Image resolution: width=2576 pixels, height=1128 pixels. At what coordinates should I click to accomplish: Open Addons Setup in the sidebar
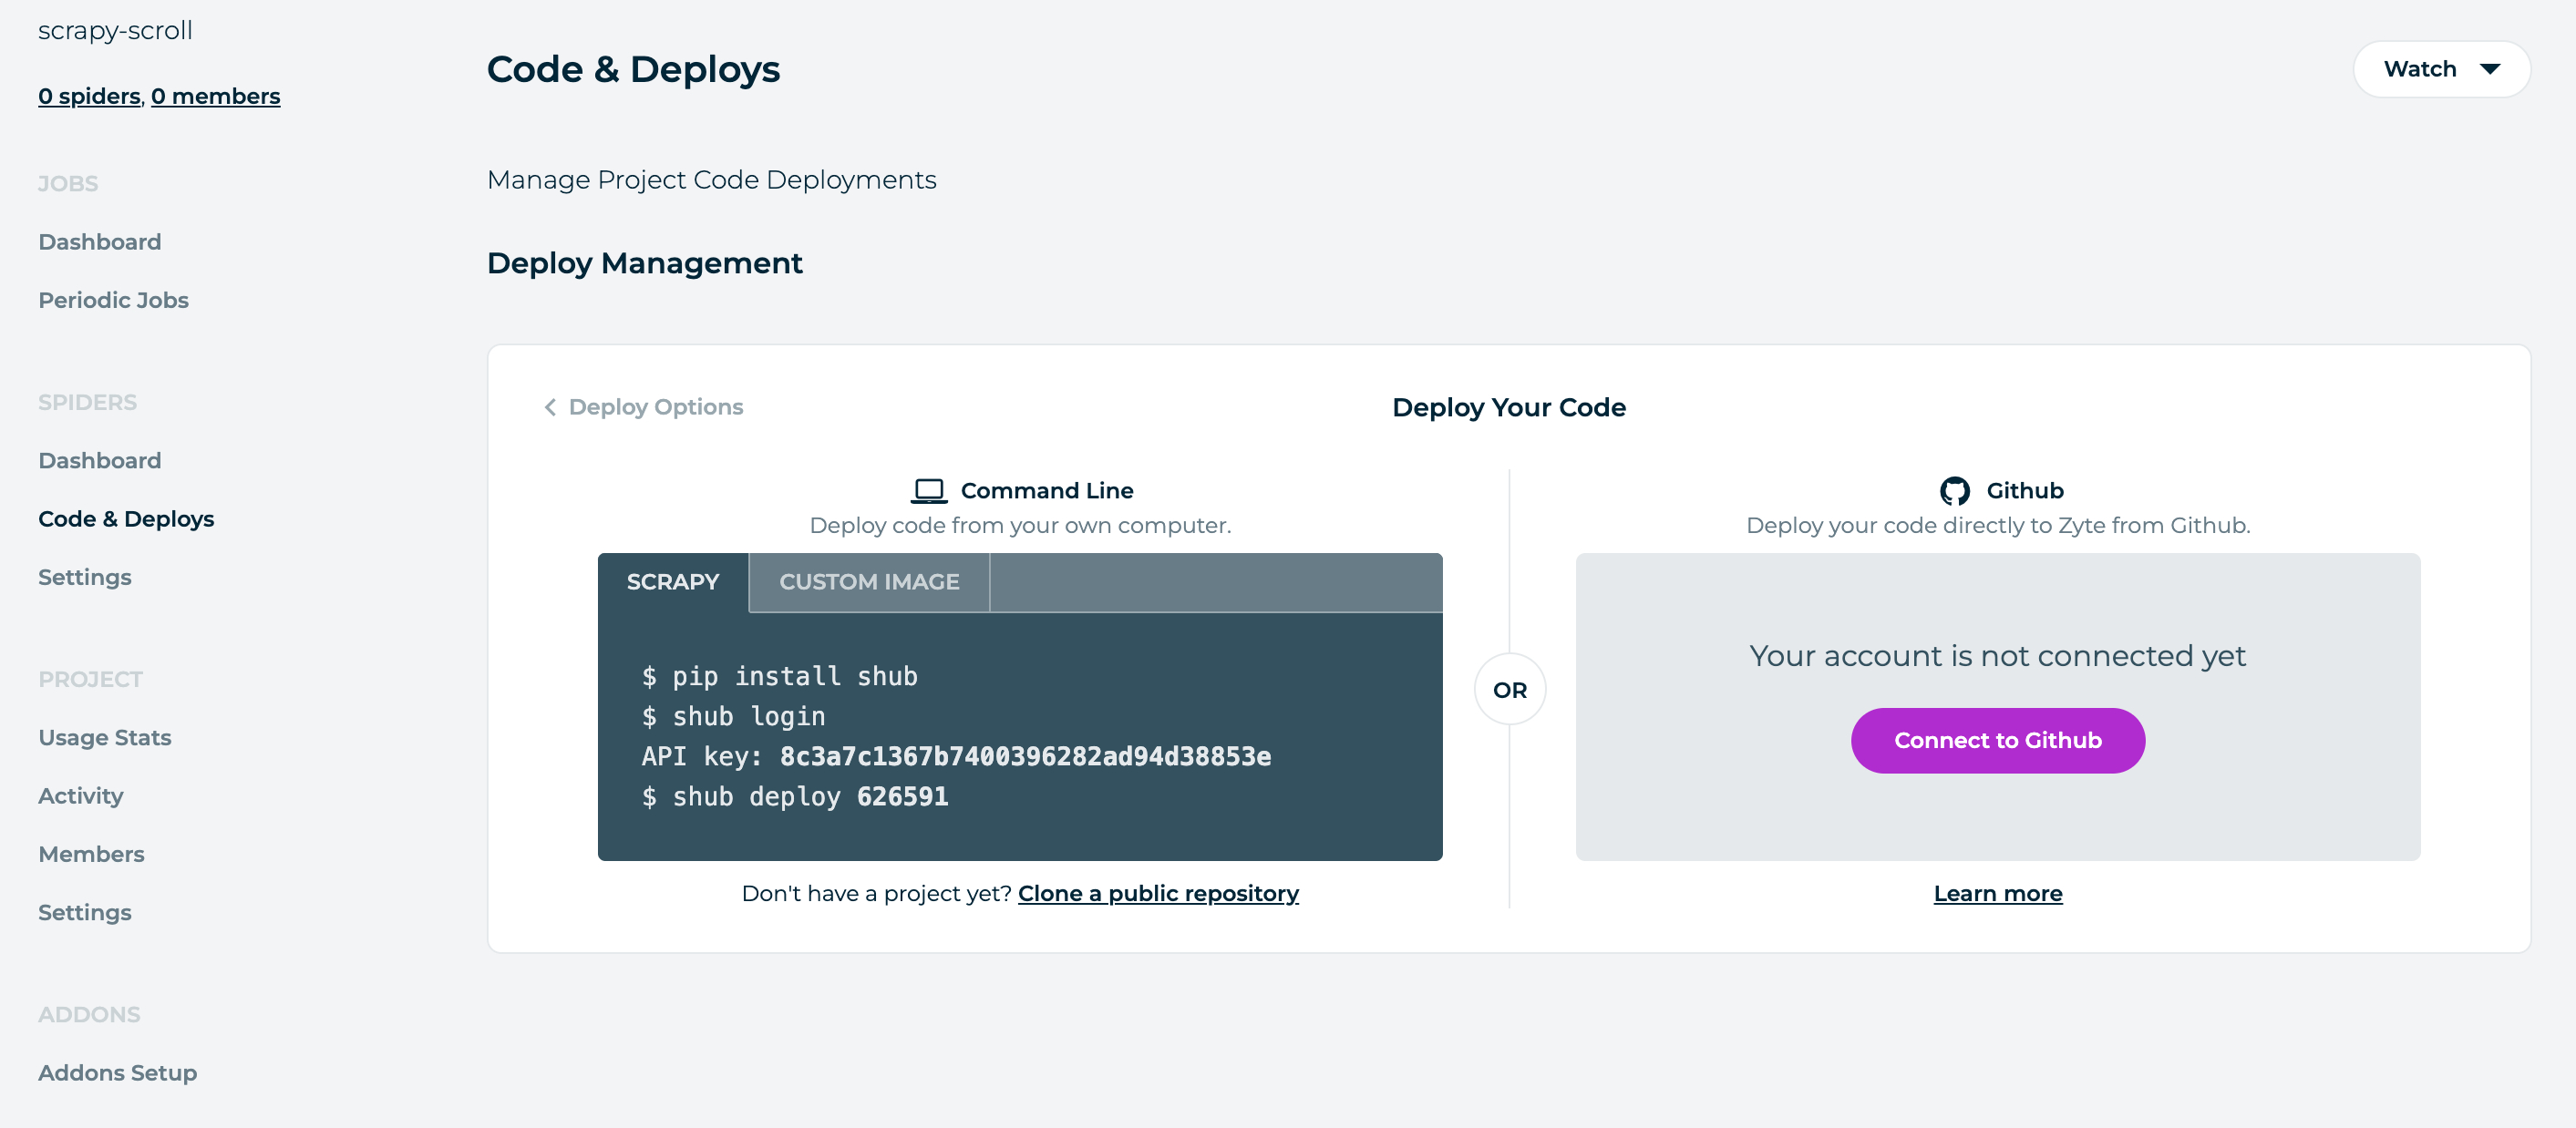pyautogui.click(x=118, y=1073)
